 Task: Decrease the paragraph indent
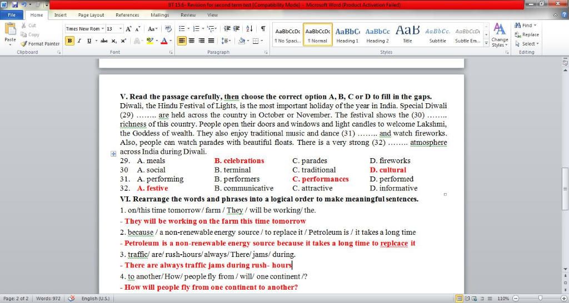[x=227, y=29]
